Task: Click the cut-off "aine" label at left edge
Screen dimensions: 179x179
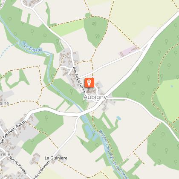Action: [4, 103]
